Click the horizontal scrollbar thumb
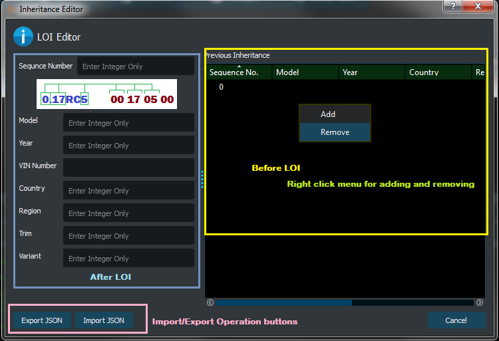Screen dimensions: 499x341 284,302
